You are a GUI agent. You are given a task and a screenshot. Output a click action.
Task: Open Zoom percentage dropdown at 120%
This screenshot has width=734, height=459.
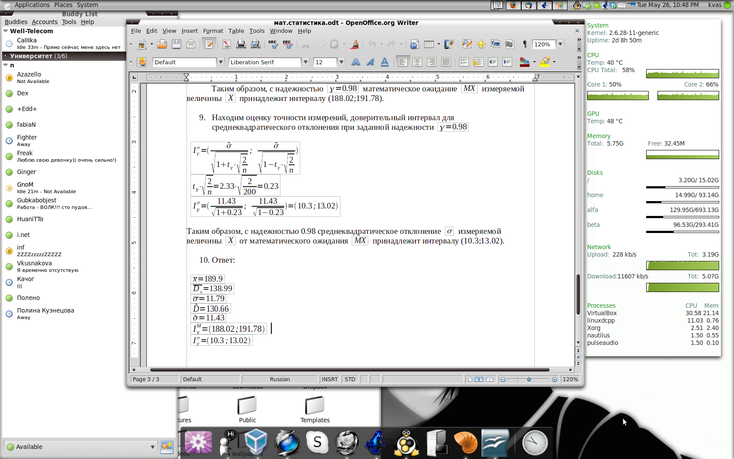click(560, 44)
